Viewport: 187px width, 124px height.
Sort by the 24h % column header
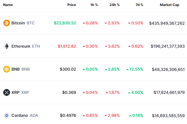[114, 5]
